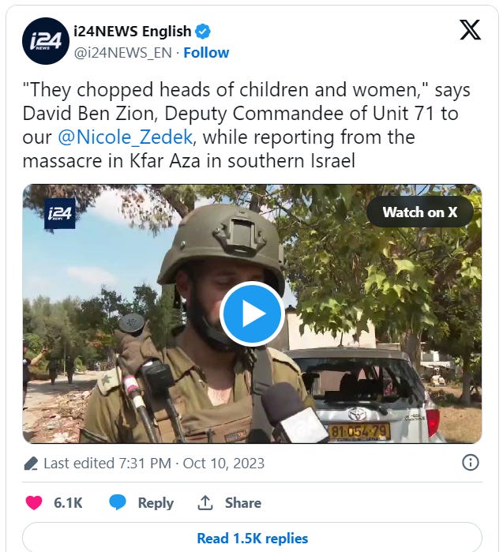Open the Oct 10, 2023 timestamp
The image size is (503, 552).
pos(223,464)
